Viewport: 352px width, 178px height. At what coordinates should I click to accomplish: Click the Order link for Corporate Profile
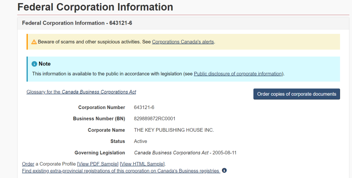pos(28,164)
